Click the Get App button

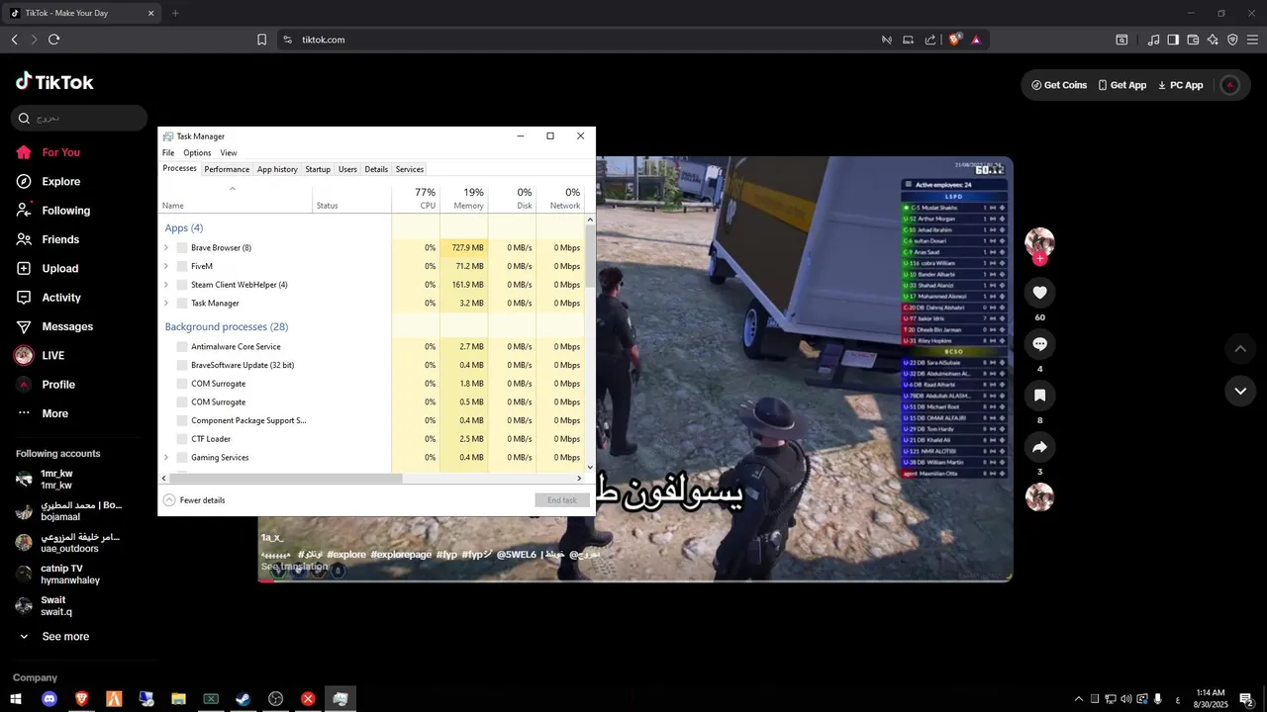1122,85
